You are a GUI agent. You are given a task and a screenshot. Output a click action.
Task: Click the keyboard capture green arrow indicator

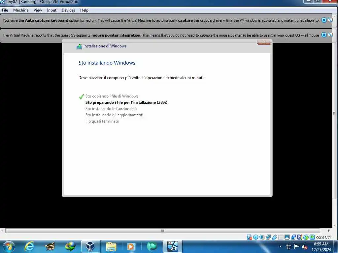[312, 237]
